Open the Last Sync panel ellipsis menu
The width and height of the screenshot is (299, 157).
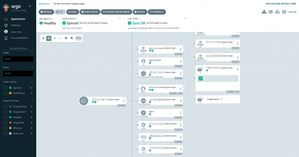185,19
